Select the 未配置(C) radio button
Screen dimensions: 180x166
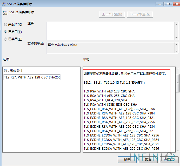click(x=5, y=25)
